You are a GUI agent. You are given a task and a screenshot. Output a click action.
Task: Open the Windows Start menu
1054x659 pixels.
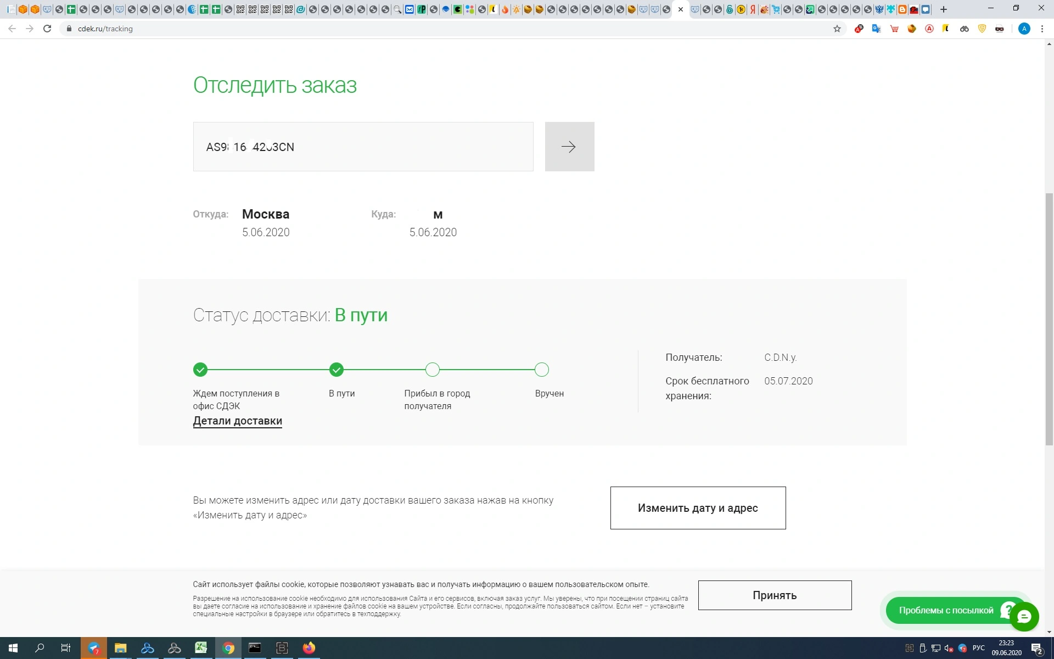pos(13,648)
